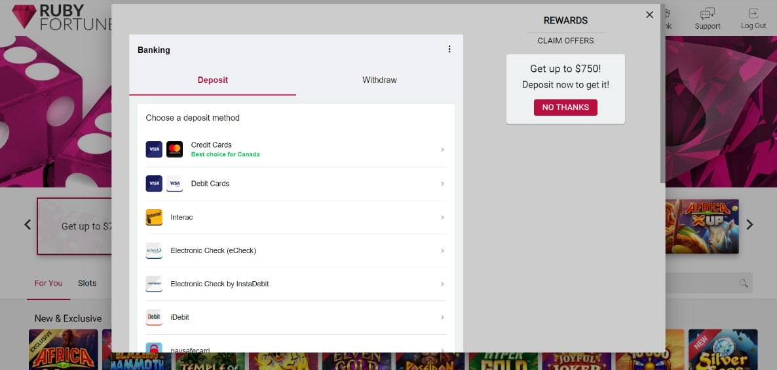Choose Electronic Check by InstaDebit label
777x370 pixels.
[x=219, y=284]
